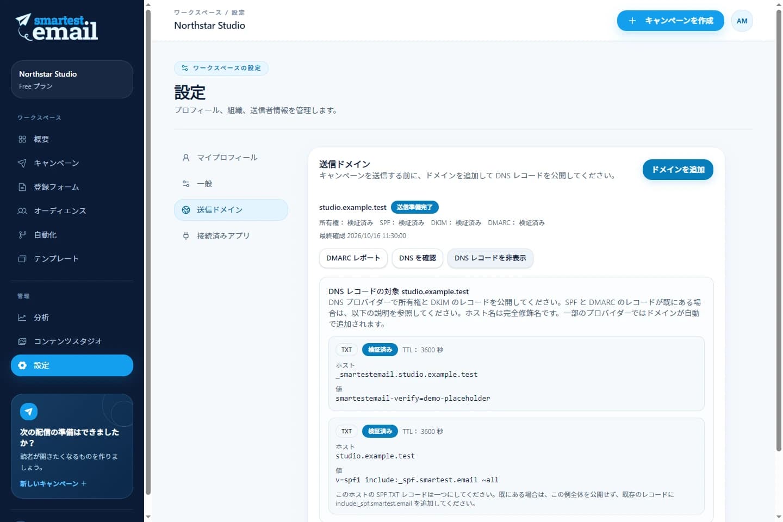Image resolution: width=783 pixels, height=522 pixels.
Task: Go to the 接続済みアプリ settings tab
Action: coord(231,236)
